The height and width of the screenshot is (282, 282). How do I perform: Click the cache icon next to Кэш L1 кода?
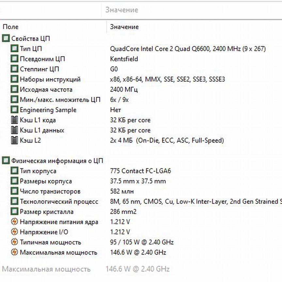pyautogui.click(x=14, y=120)
